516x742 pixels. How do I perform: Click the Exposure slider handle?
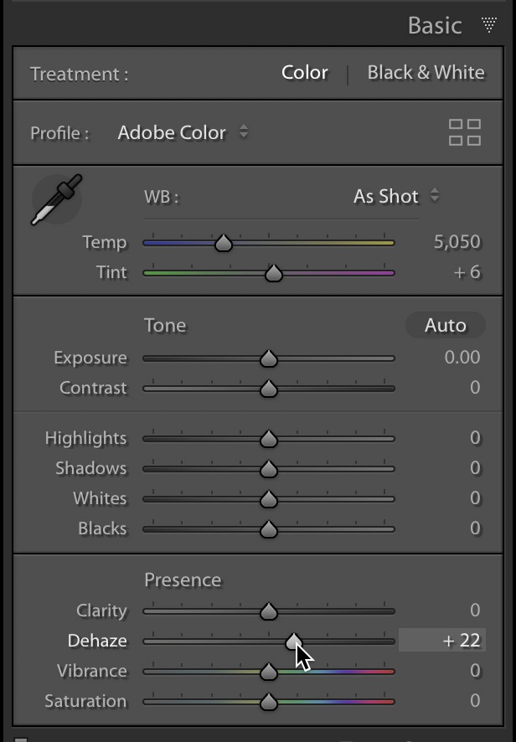tap(268, 358)
